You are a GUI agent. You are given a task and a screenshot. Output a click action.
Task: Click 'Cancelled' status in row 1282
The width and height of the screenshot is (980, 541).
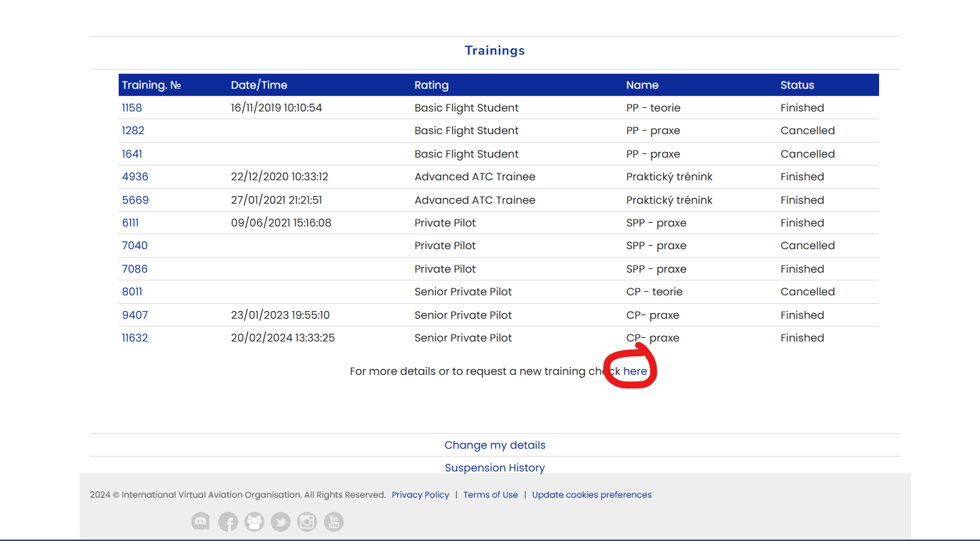click(x=807, y=131)
